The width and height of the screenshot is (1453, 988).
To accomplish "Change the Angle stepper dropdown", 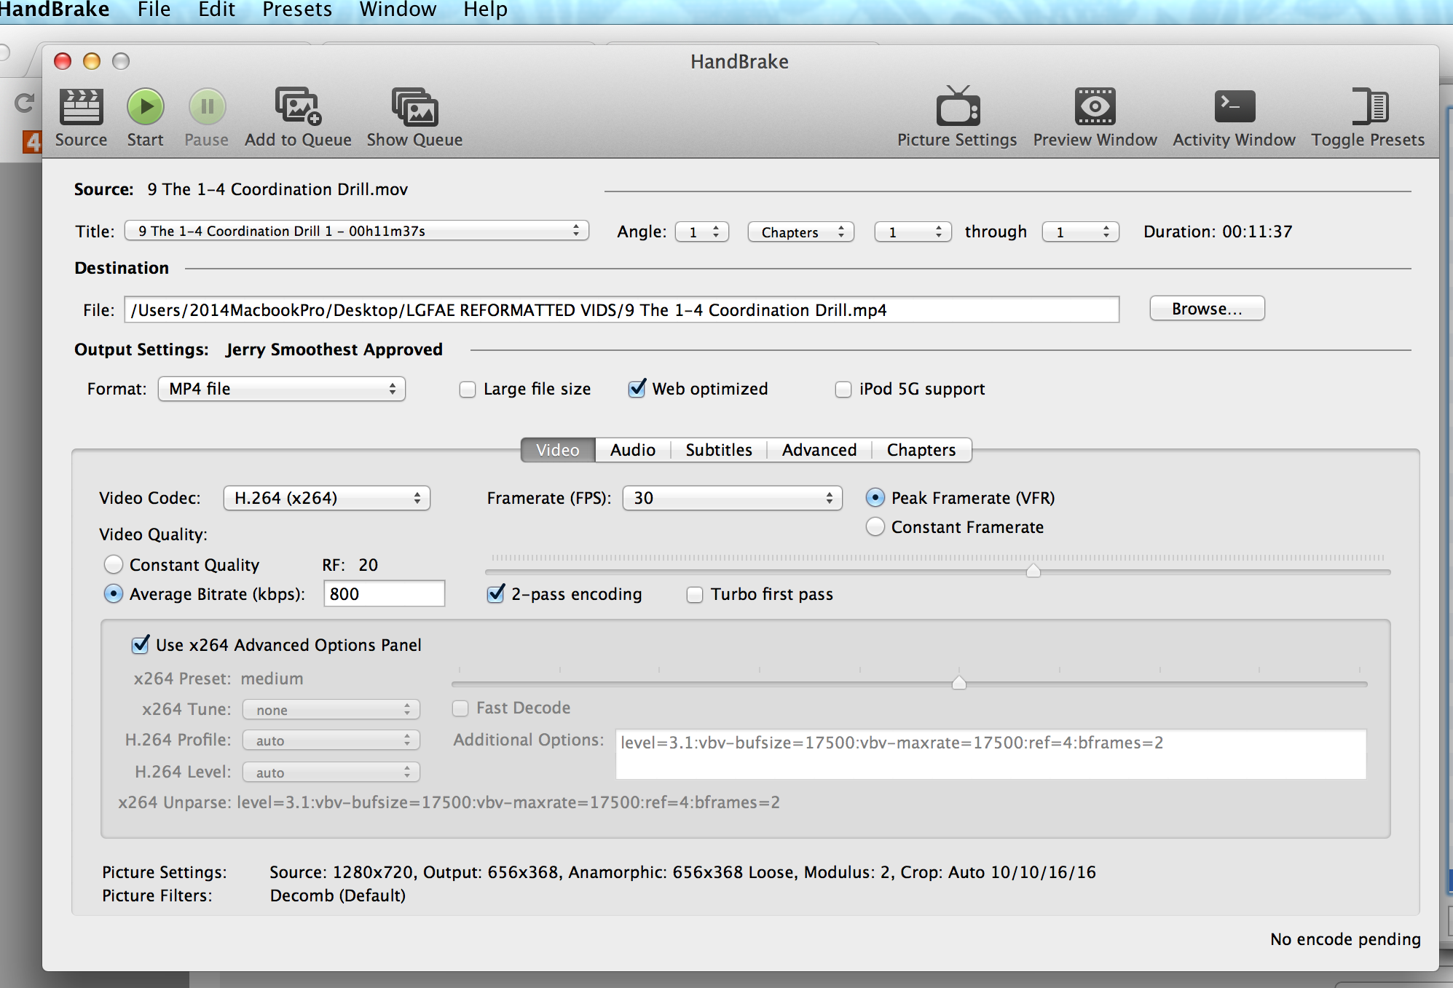I will click(702, 232).
